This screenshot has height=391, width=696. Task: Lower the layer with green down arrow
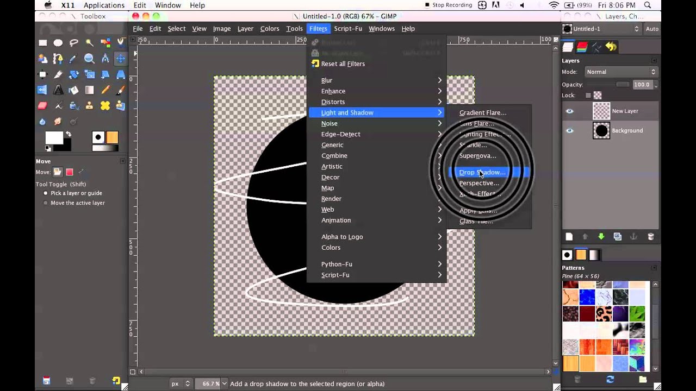point(601,237)
